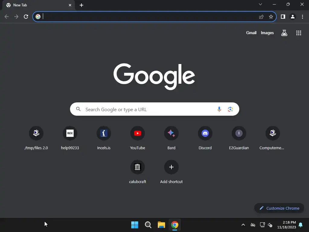Reload this page

(26, 17)
